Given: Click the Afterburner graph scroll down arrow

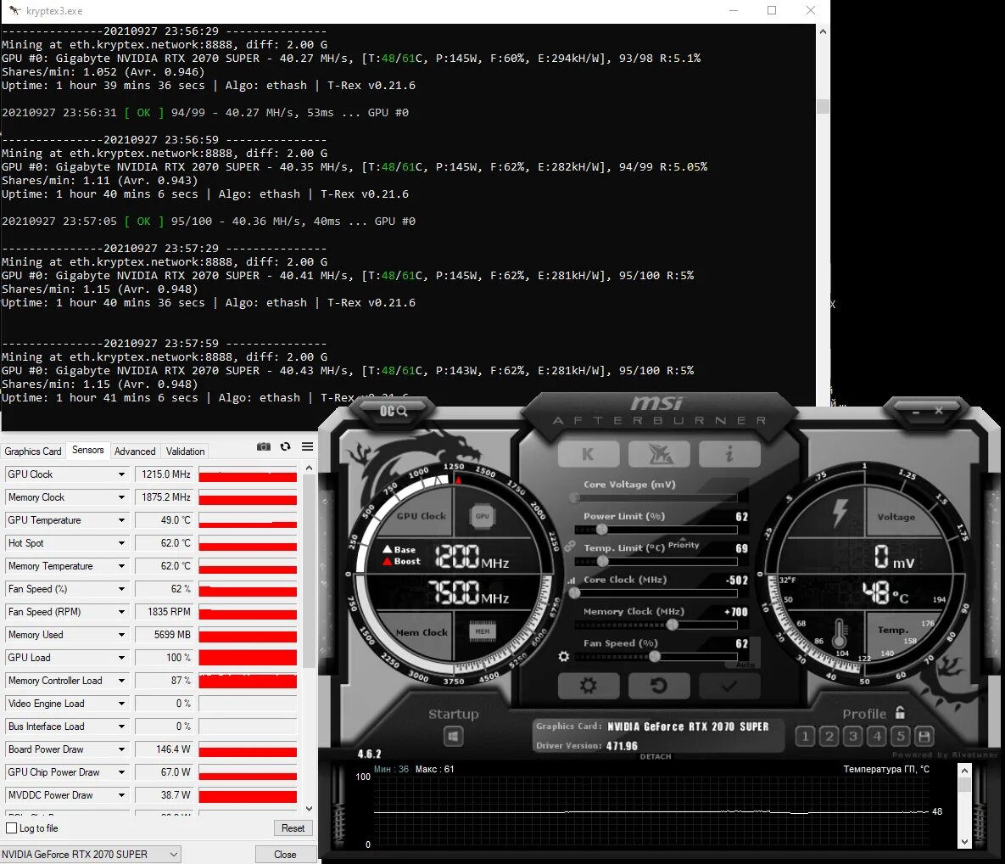Looking at the screenshot, I should pyautogui.click(x=964, y=842).
